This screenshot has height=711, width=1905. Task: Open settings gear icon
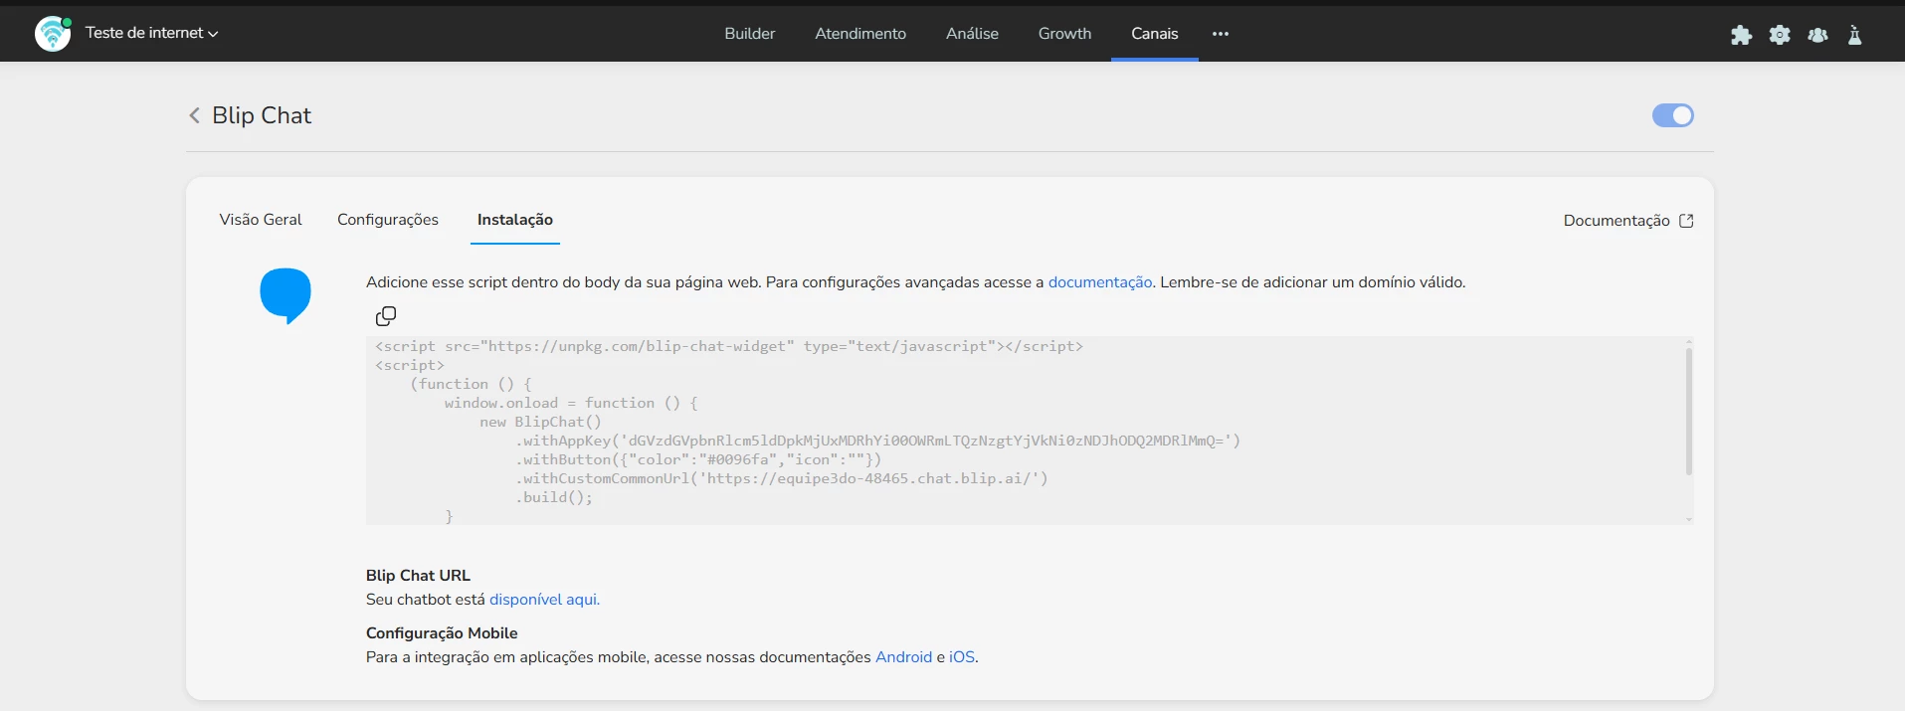[x=1780, y=35]
